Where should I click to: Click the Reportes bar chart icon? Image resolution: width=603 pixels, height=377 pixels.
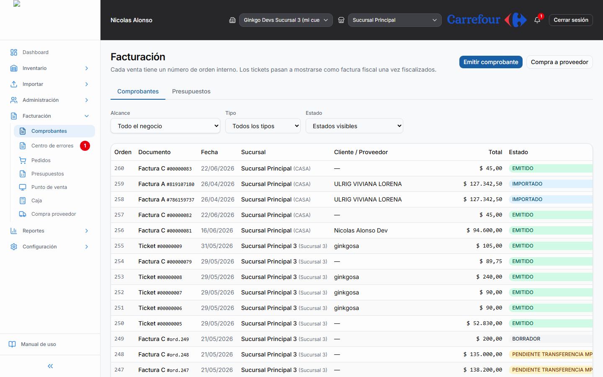[14, 231]
